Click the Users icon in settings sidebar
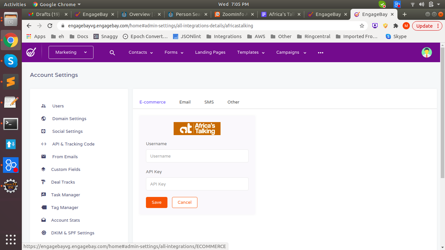The width and height of the screenshot is (445, 250). tap(44, 106)
